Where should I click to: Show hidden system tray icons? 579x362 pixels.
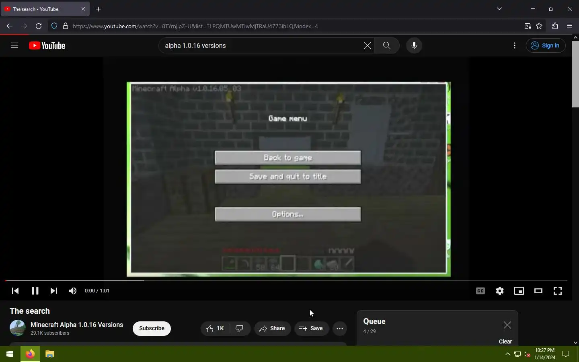tap(507, 354)
